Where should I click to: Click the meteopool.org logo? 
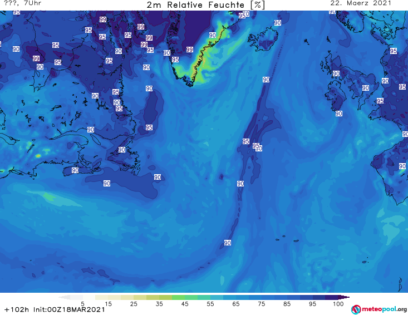click(378, 309)
